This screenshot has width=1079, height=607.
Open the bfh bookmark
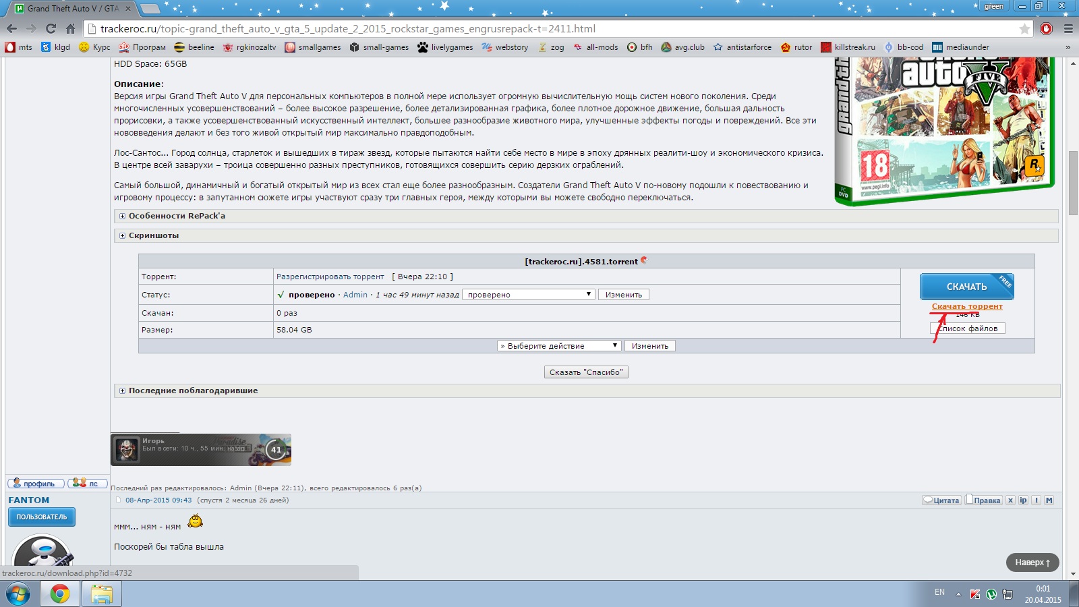(x=640, y=47)
